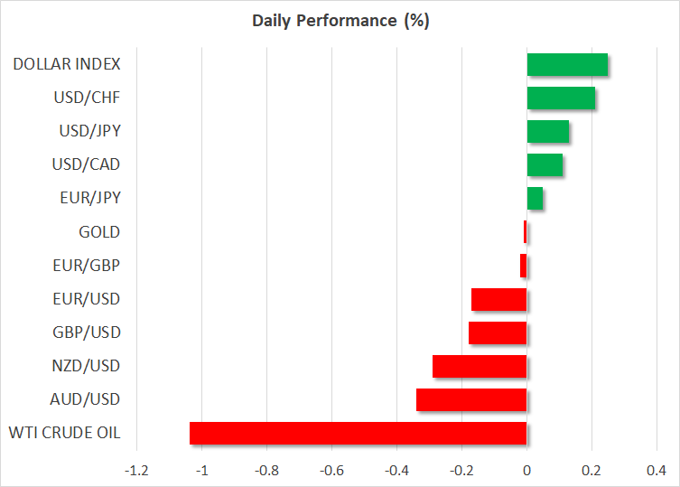Click the red EUR/USD bar
The width and height of the screenshot is (680, 487).
tap(498, 299)
